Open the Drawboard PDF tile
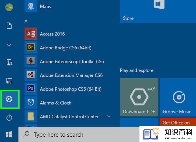Image resolution: width=196 pixels, height=142 pixels. (x=139, y=97)
